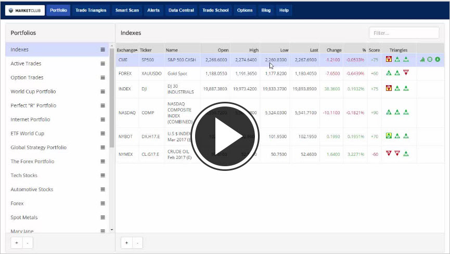Image resolution: width=450 pixels, height=254 pixels.
Task: Open hamburger menu for ETF World Cup
Action: [102, 133]
